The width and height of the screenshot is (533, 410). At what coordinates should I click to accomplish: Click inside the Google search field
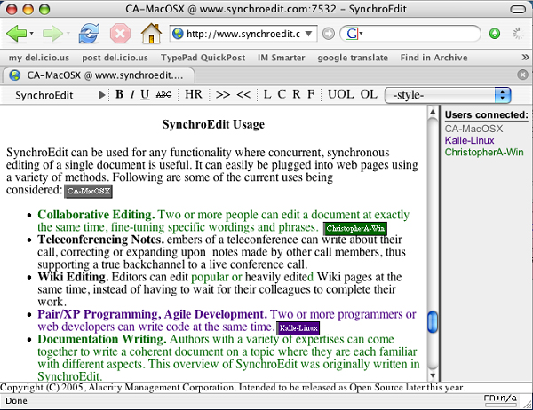click(x=420, y=34)
